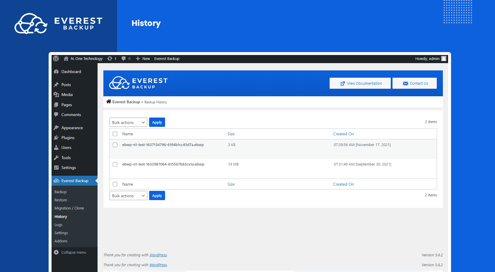Click the top Apply button
The height and width of the screenshot is (272, 495).
pos(157,122)
